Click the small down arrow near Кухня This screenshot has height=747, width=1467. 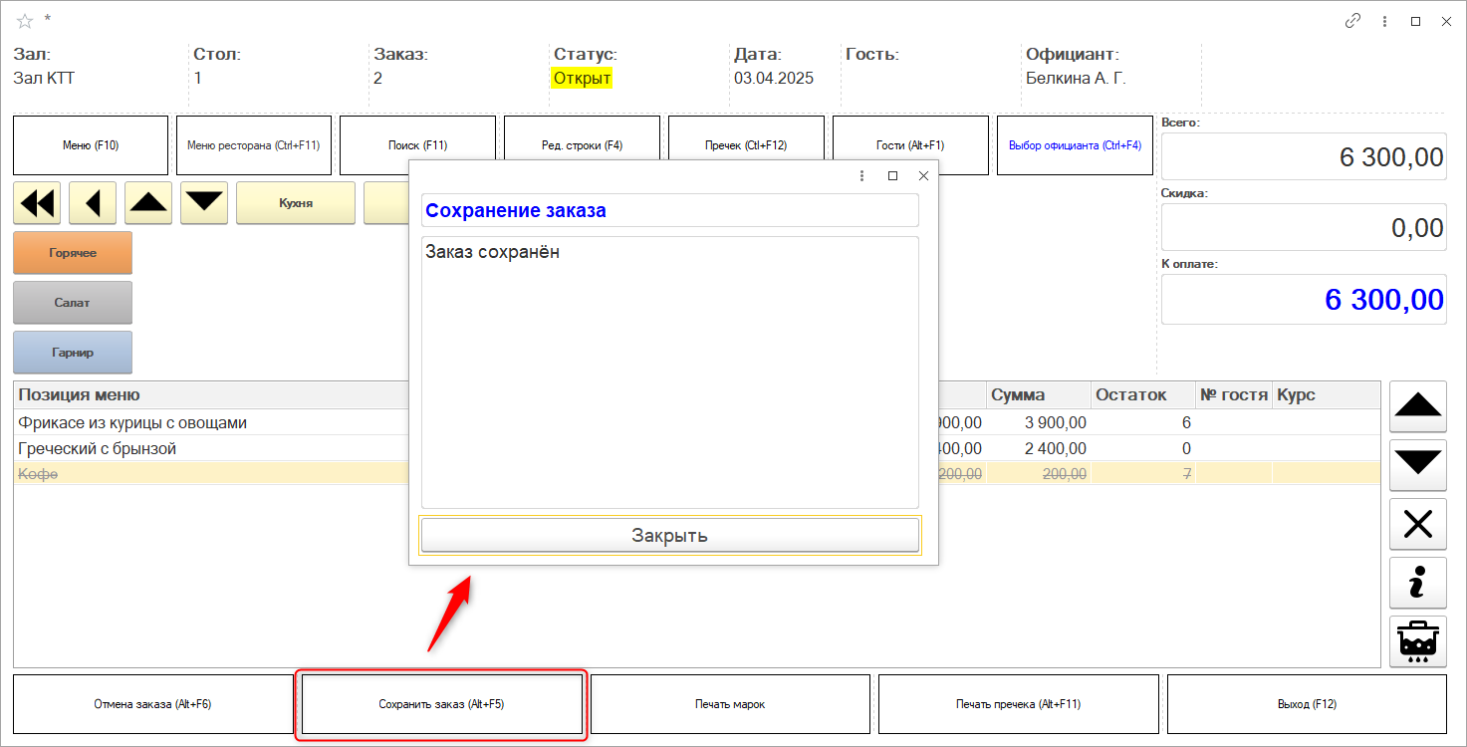tap(204, 203)
